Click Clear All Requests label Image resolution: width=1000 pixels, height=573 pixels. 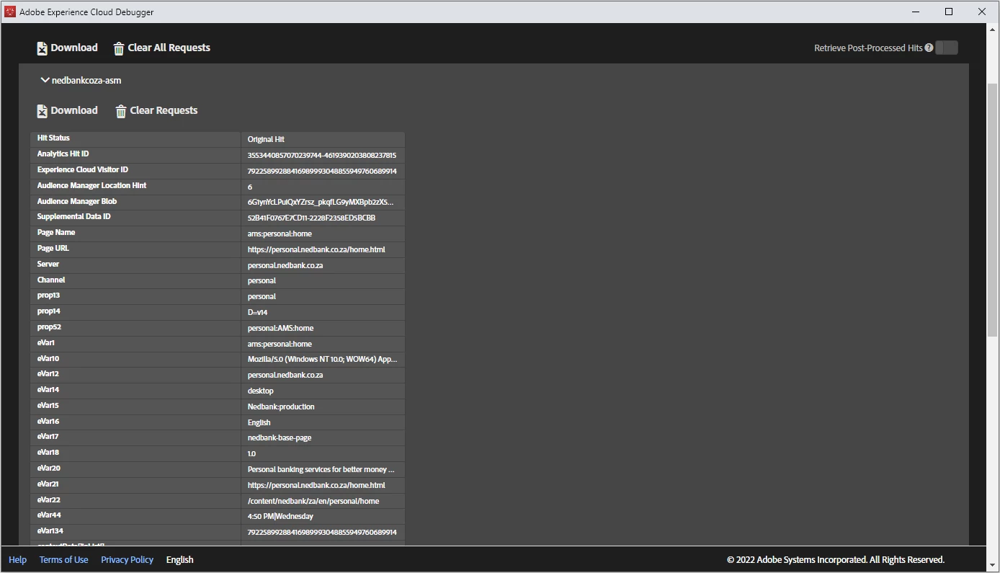click(x=169, y=48)
